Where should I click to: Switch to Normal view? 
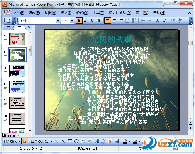point(5,135)
